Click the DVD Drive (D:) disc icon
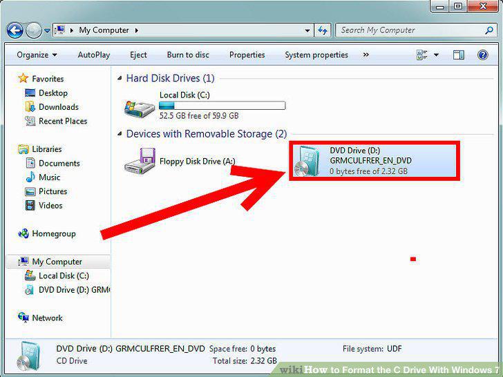The width and height of the screenshot is (503, 377). [307, 161]
